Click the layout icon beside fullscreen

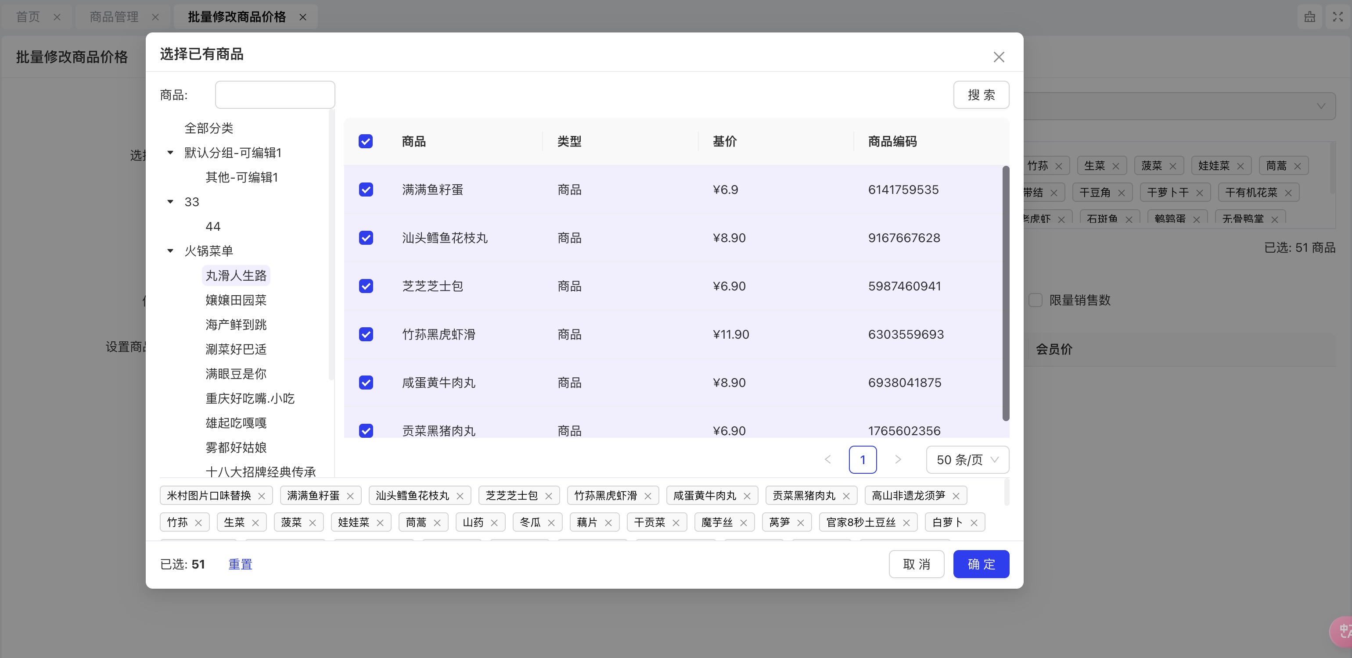pos(1309,17)
